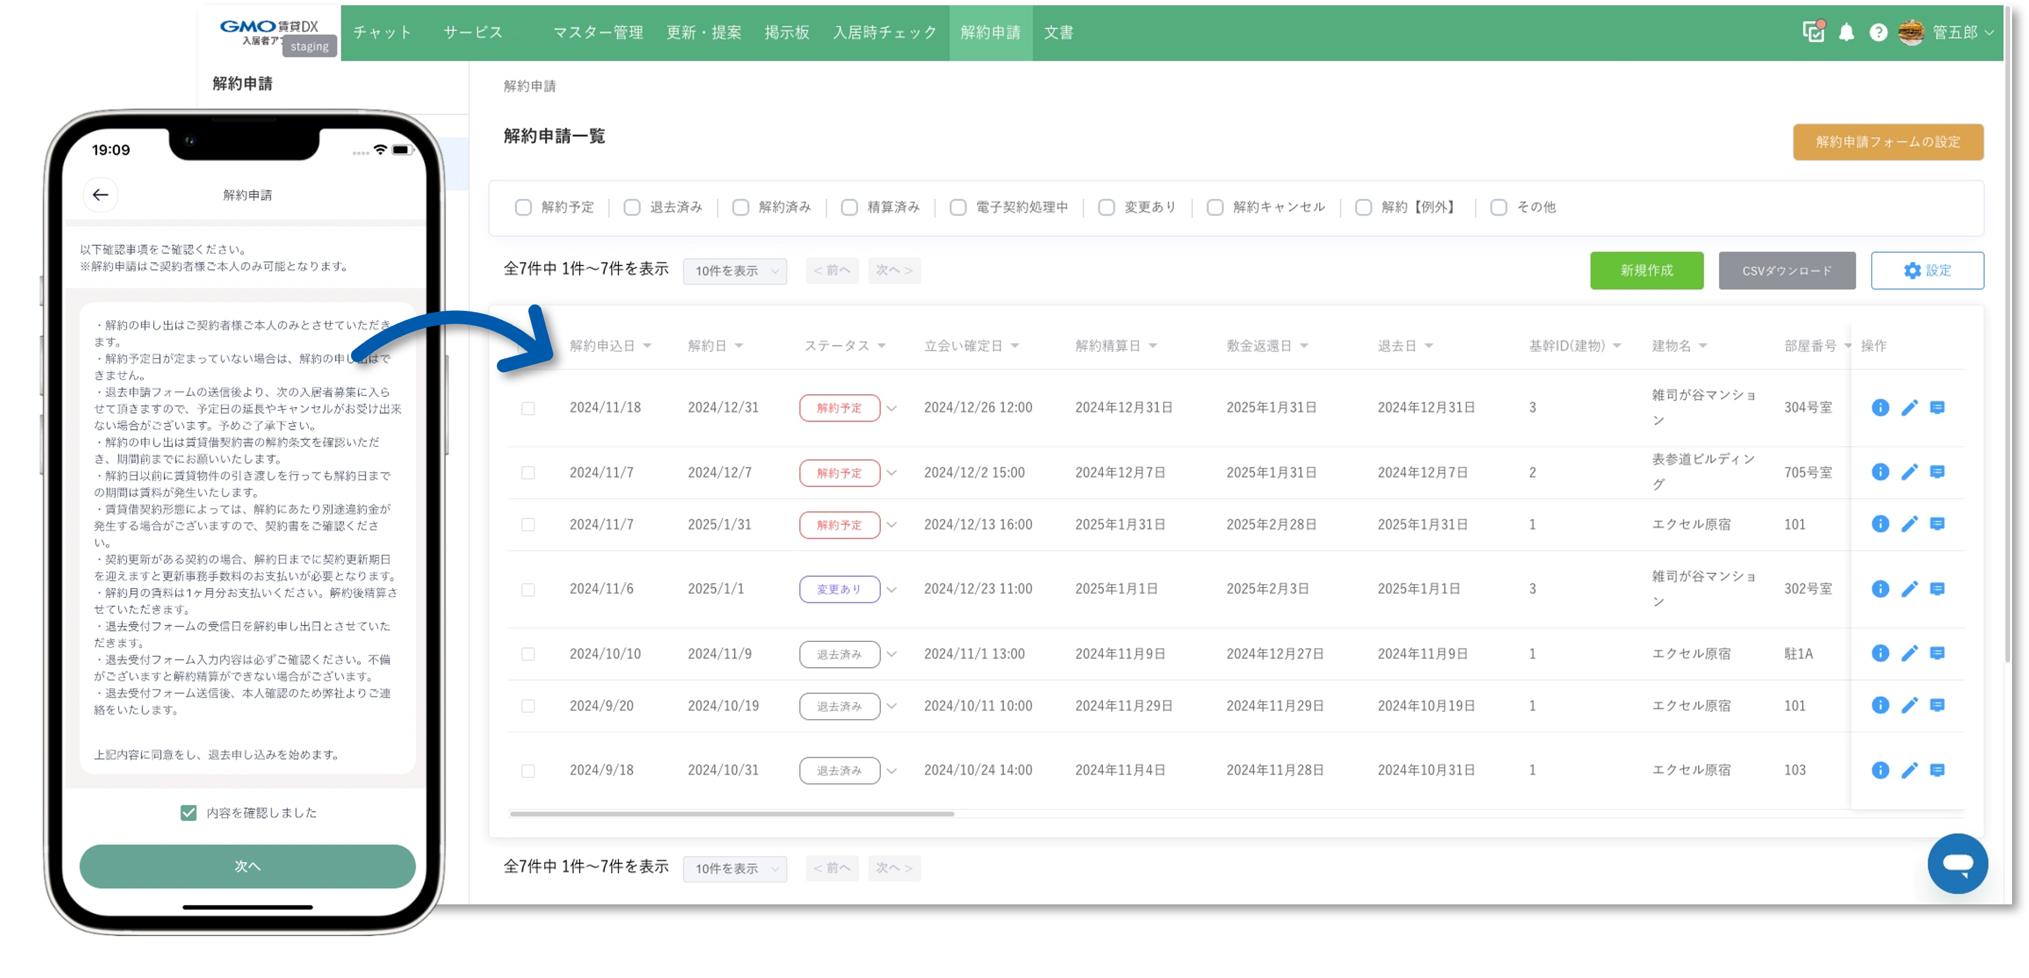The height and width of the screenshot is (978, 2029).
Task: Switch to the 掲示板 tab
Action: [x=786, y=32]
